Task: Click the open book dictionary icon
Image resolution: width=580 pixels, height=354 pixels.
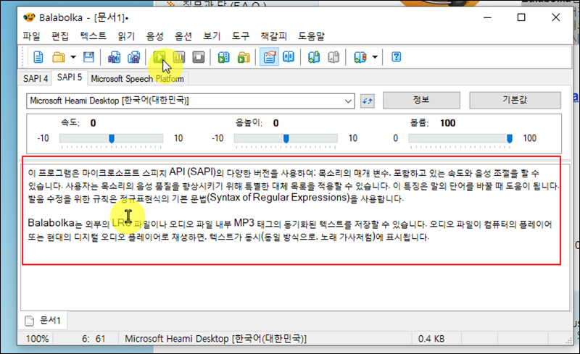Action: 289,57
